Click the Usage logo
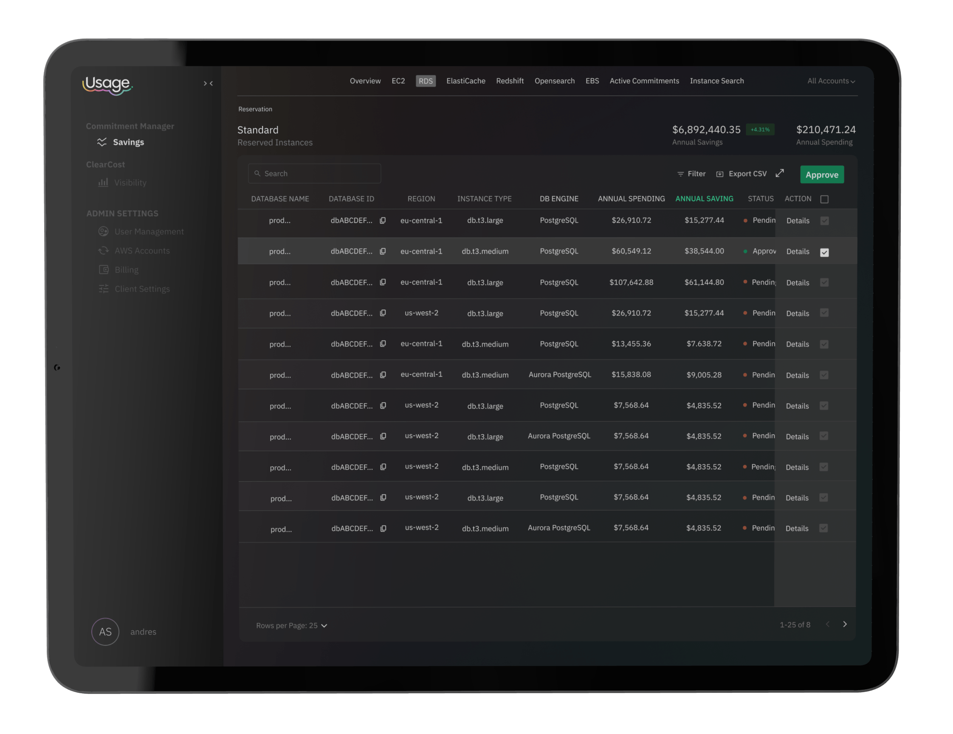The width and height of the screenshot is (953, 734). click(x=107, y=85)
